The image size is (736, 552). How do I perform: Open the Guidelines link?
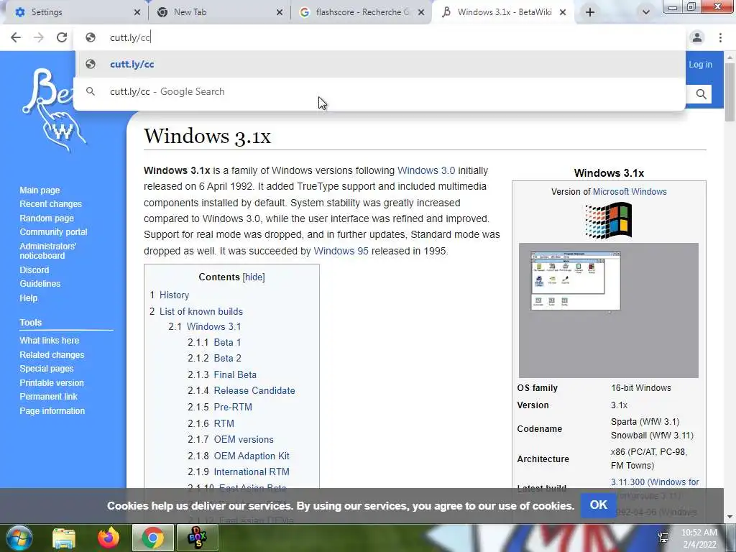40,283
